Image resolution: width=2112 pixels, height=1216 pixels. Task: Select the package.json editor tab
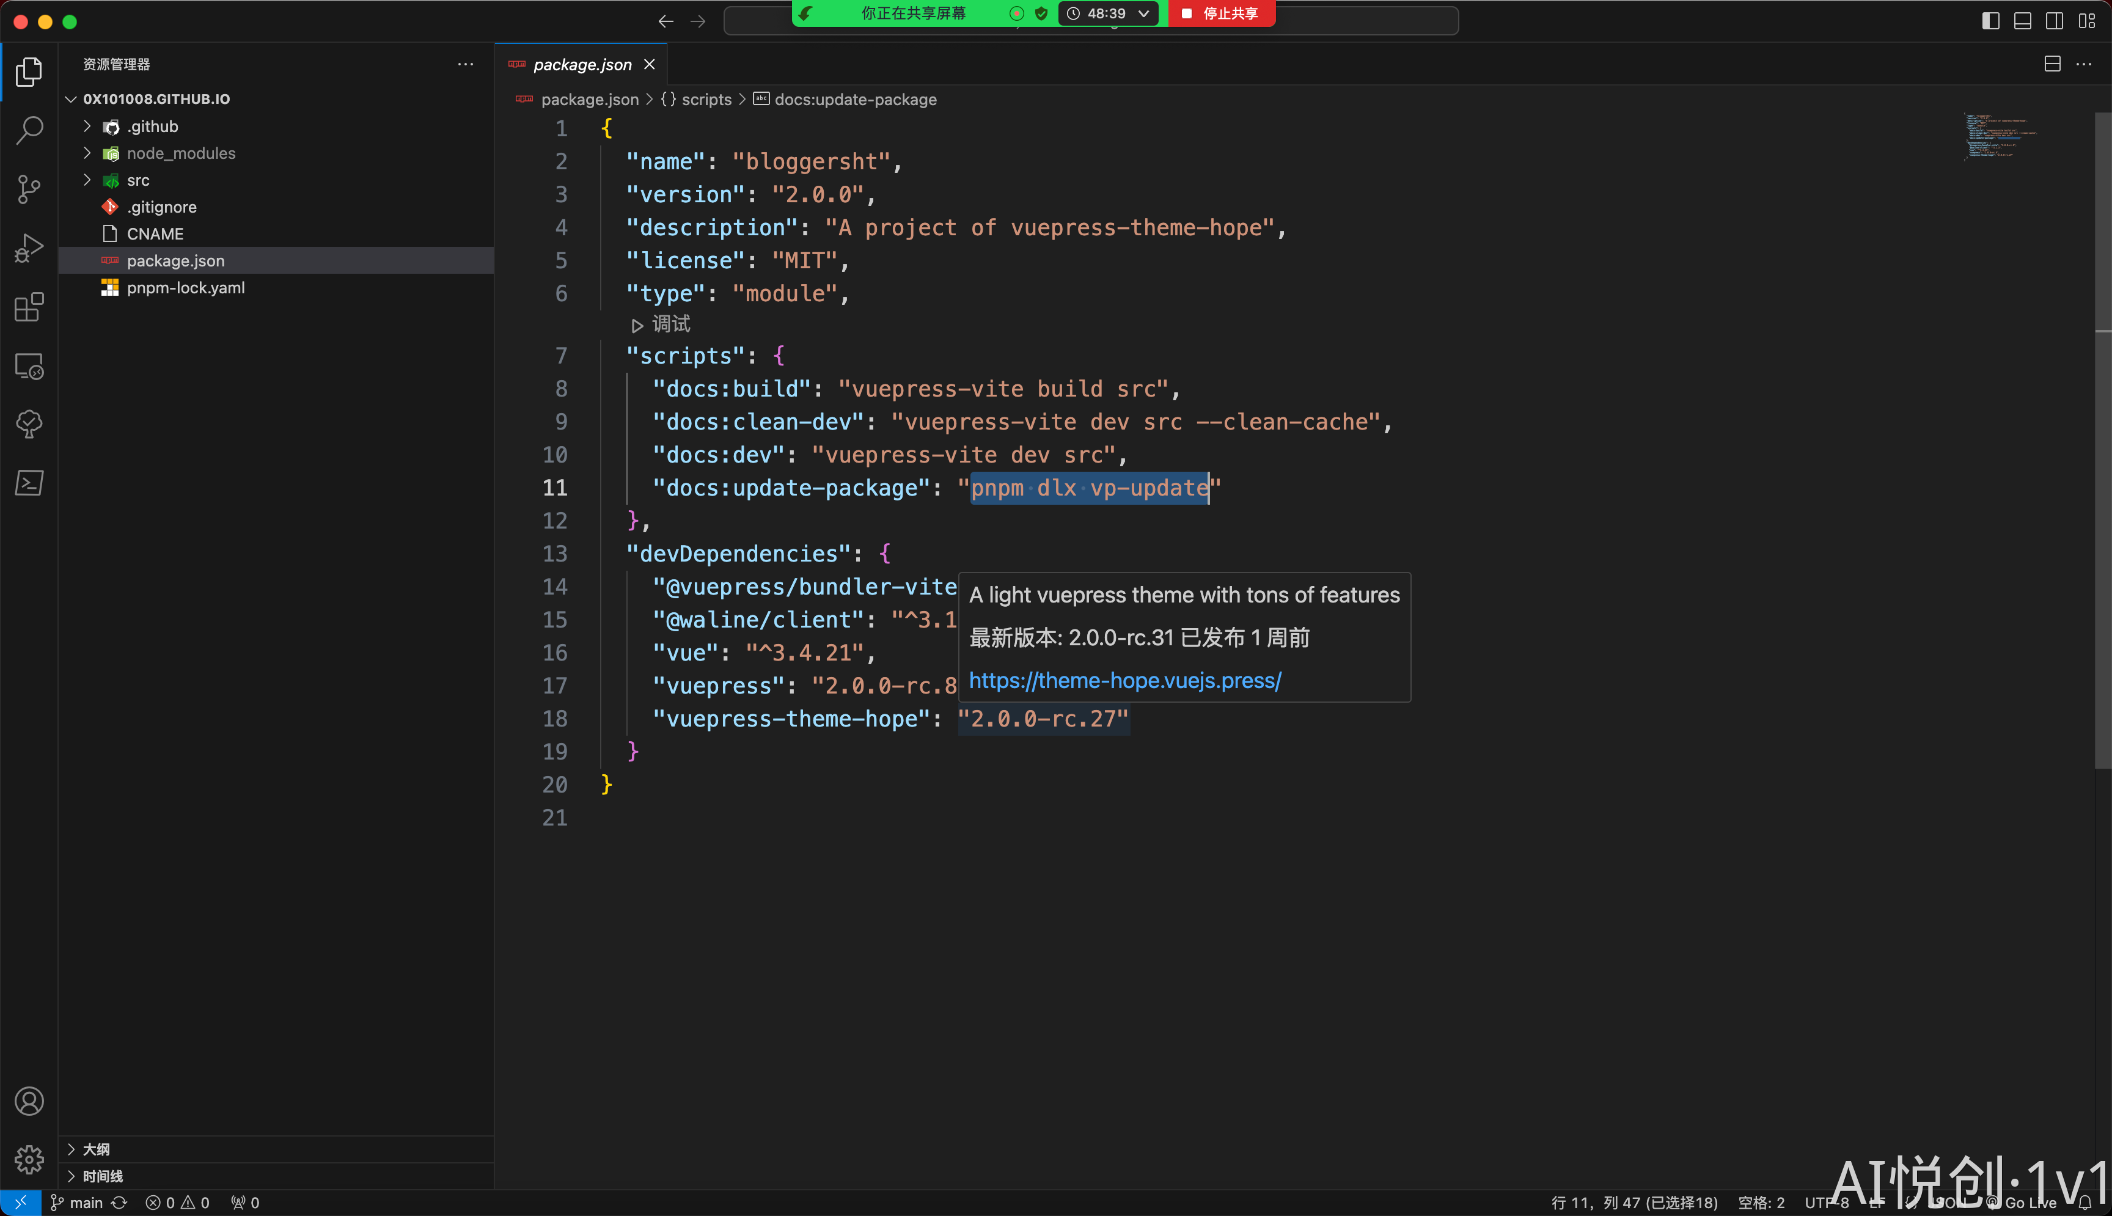coord(582,64)
